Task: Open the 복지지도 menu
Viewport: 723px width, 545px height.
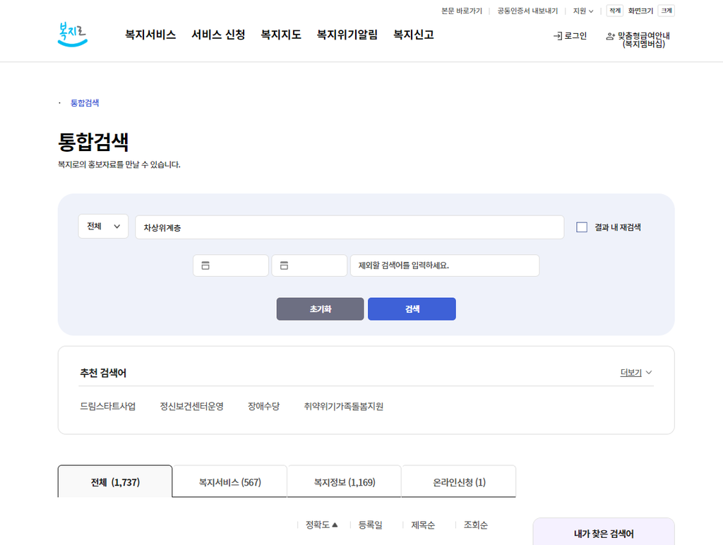Action: click(281, 35)
